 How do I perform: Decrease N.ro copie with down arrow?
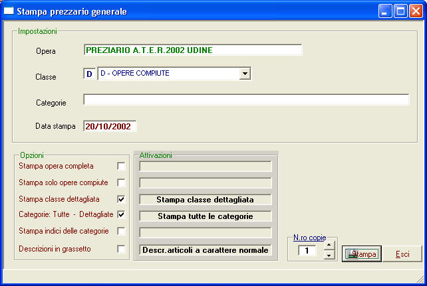pos(329,255)
